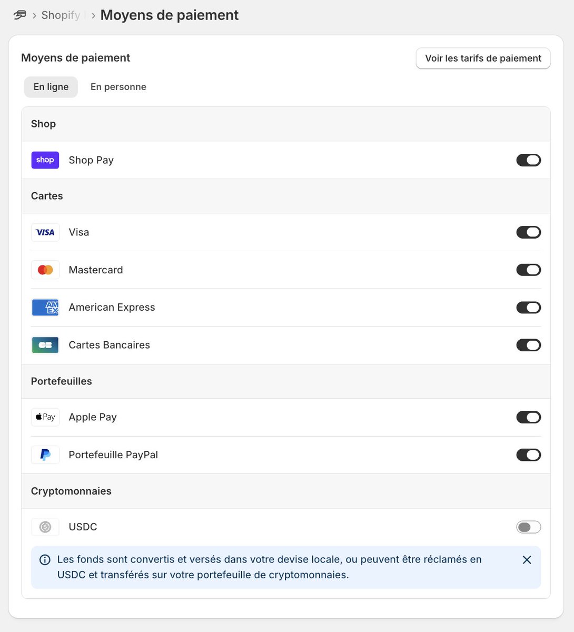Image resolution: width=574 pixels, height=632 pixels.
Task: Click the Cartes section header
Action: tap(286, 196)
